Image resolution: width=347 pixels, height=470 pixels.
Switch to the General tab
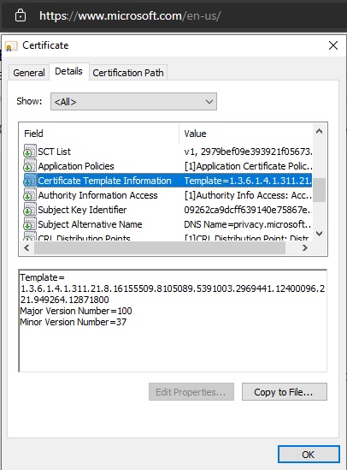click(29, 73)
